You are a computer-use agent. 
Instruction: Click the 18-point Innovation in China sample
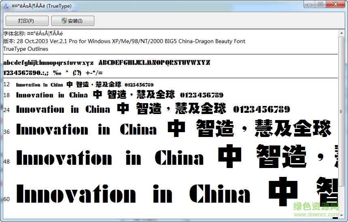pos(52,95)
